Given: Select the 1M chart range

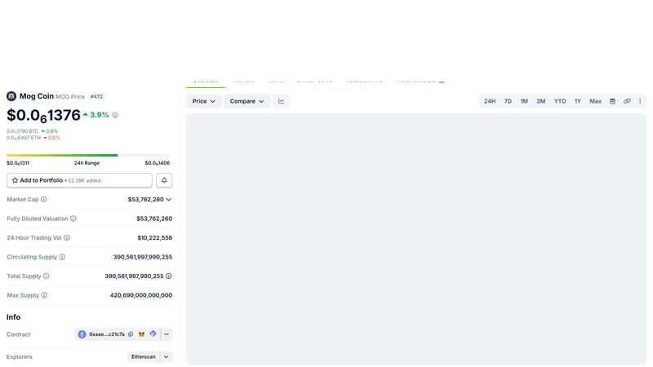Looking at the screenshot, I should pos(524,101).
